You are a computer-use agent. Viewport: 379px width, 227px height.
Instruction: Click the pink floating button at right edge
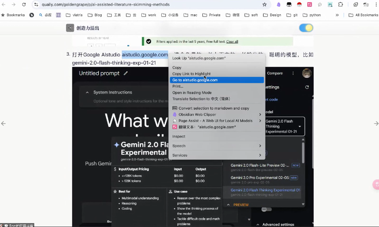[376, 184]
